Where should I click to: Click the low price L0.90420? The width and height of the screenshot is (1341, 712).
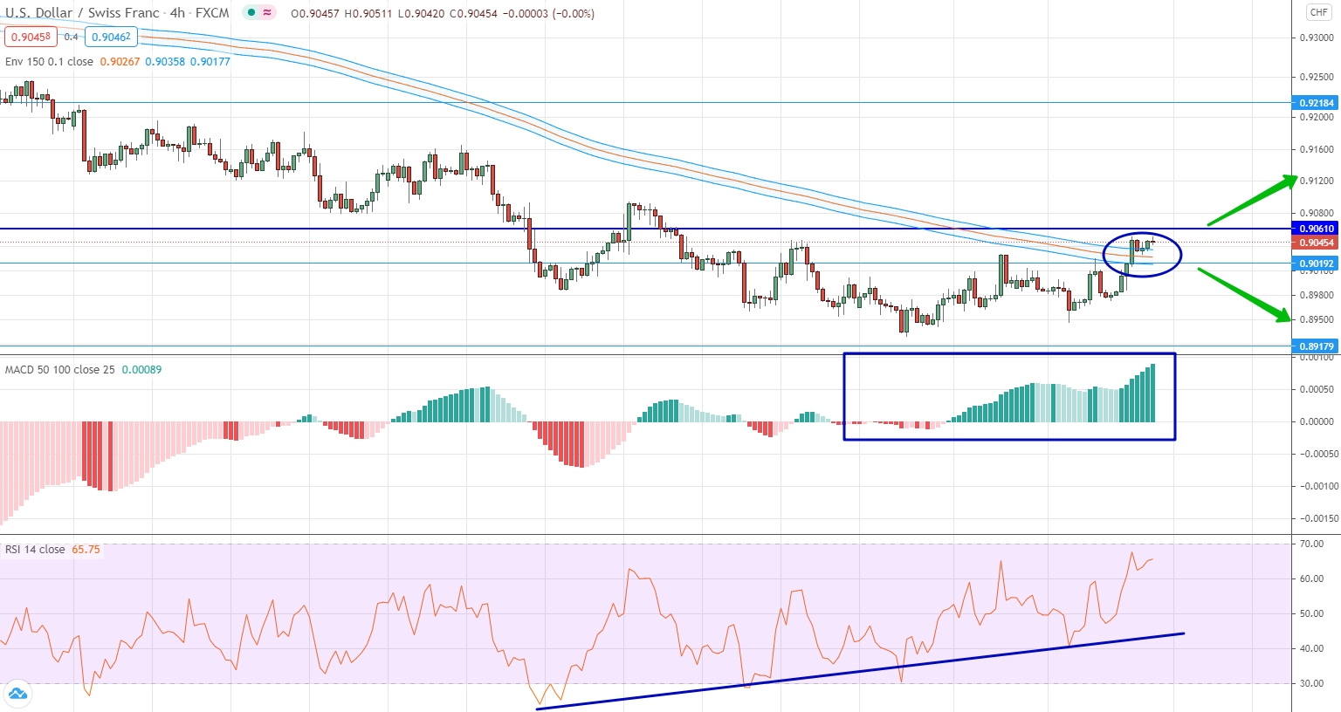[x=420, y=14]
